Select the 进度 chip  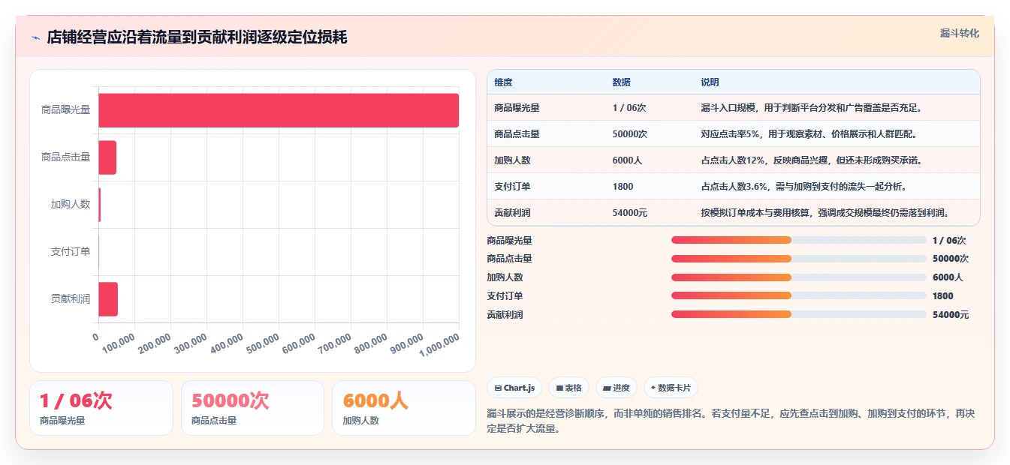[x=616, y=388]
